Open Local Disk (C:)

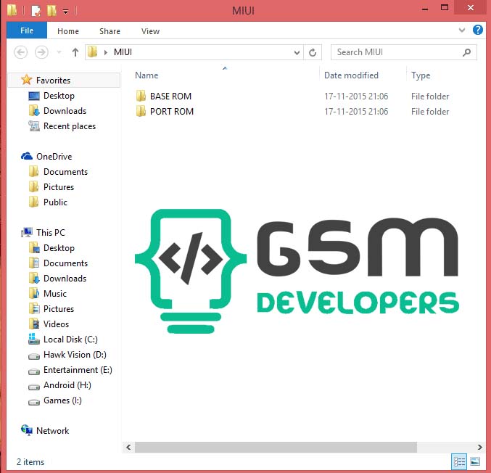coord(70,340)
